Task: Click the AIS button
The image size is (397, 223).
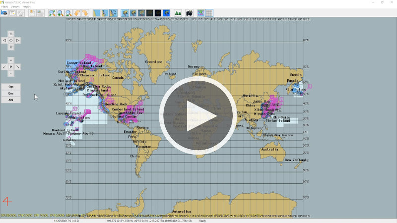Action: tap(11, 100)
